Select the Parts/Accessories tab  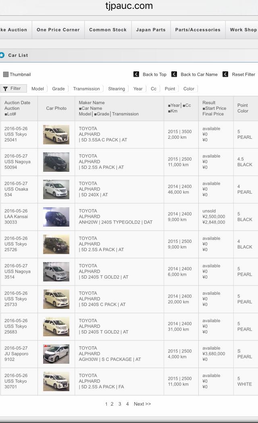tap(198, 30)
